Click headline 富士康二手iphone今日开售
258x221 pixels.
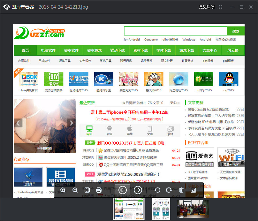click(x=129, y=112)
